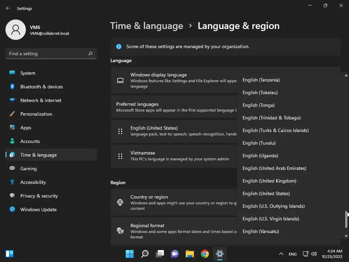349x262 pixels.
Task: Click the Personalization paintbrush icon
Action: coord(12,114)
